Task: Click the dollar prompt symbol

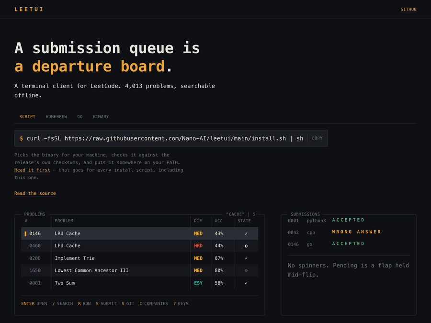Action: pos(21,138)
